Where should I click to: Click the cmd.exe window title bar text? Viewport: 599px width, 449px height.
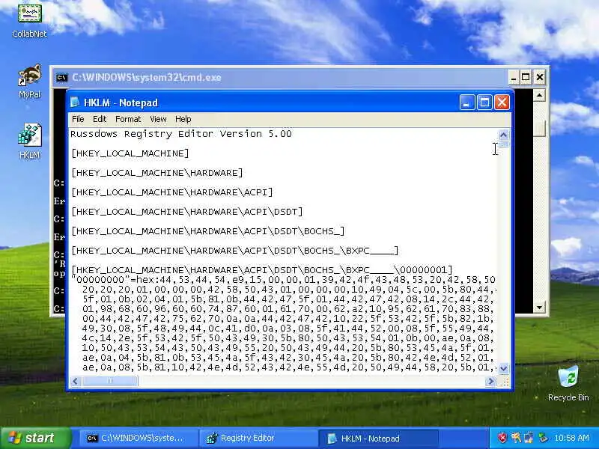[147, 78]
